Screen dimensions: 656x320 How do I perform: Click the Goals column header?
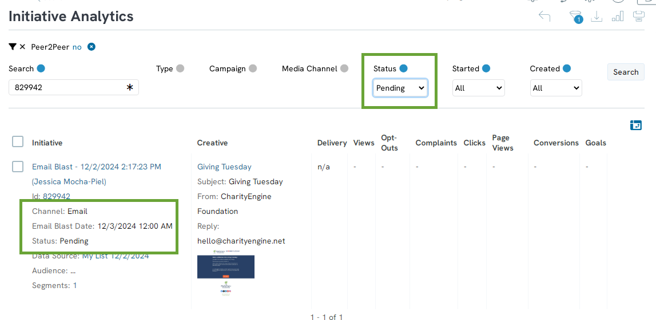click(596, 143)
